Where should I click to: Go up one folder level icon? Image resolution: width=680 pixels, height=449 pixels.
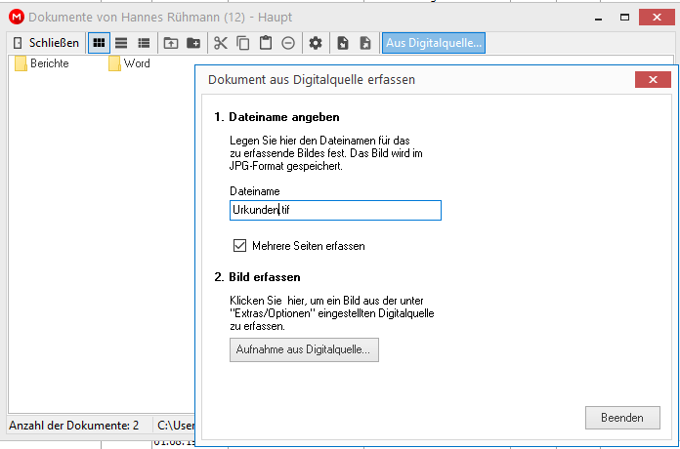coord(171,43)
